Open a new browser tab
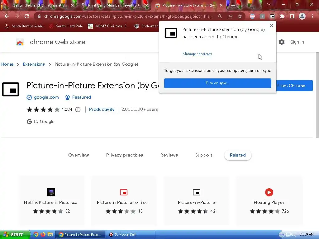 233,5
